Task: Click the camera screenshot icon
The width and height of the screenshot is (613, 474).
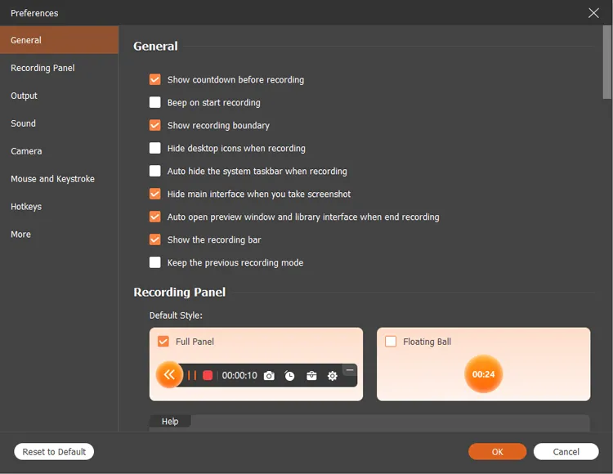Action: click(269, 376)
